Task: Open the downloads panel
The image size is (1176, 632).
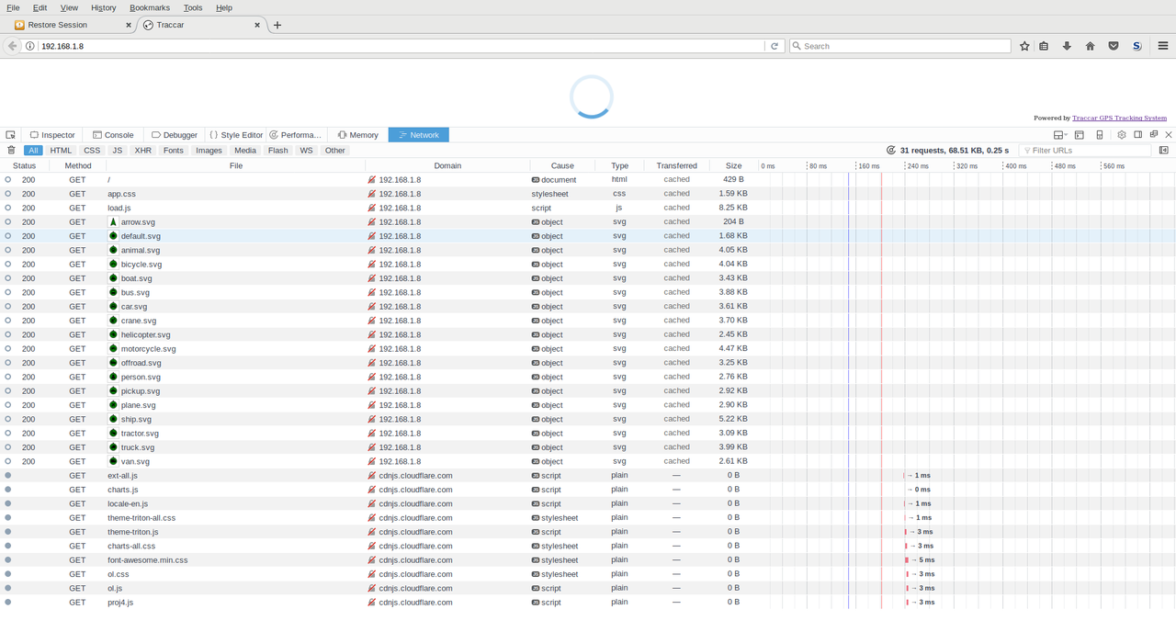Action: pos(1067,46)
